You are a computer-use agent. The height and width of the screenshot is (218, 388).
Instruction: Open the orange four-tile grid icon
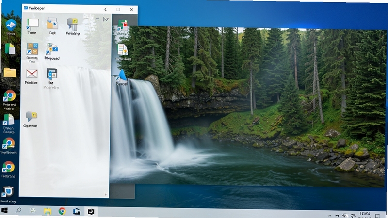click(32, 49)
